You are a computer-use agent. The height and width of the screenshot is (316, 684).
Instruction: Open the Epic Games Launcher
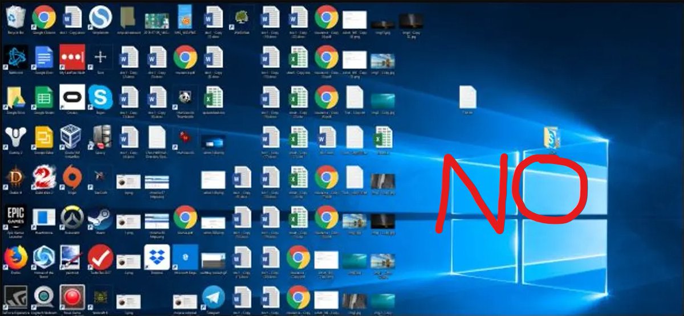click(x=15, y=217)
